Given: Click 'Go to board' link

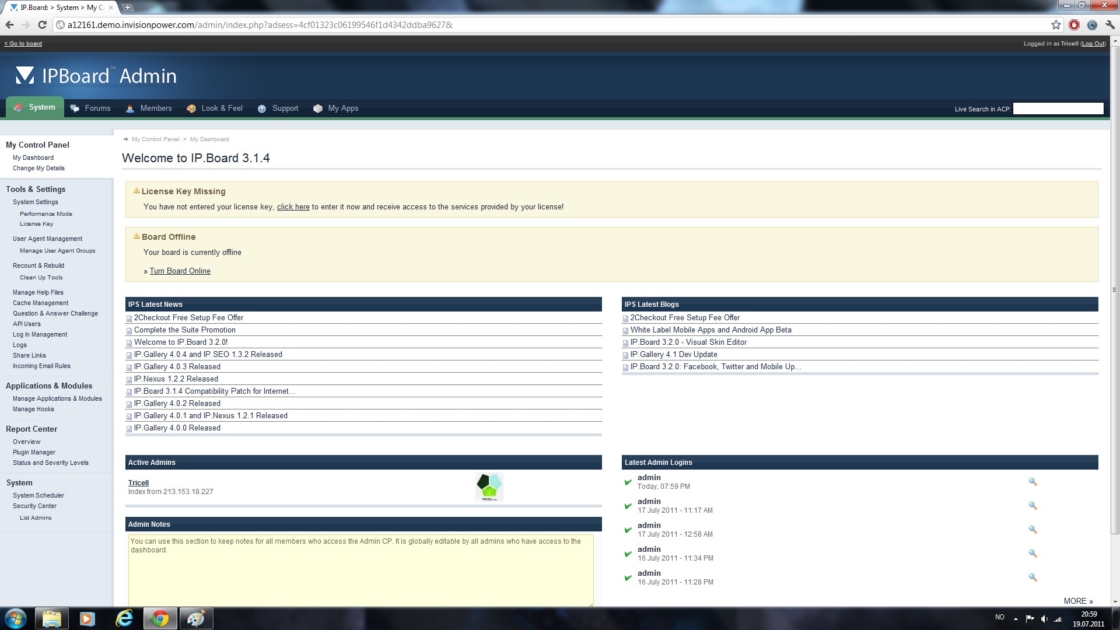Looking at the screenshot, I should (23, 44).
